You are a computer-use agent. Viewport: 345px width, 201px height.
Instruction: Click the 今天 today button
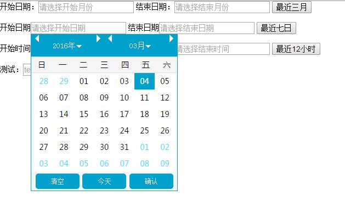104,181
